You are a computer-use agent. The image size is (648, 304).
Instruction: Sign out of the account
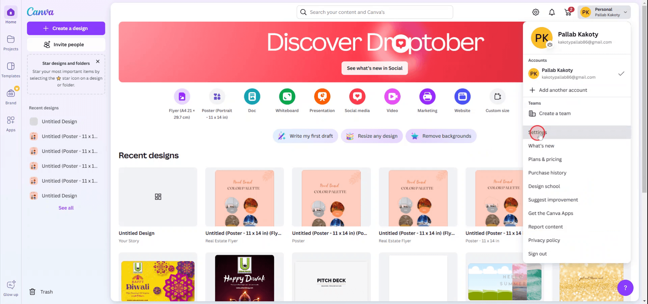(x=576, y=254)
